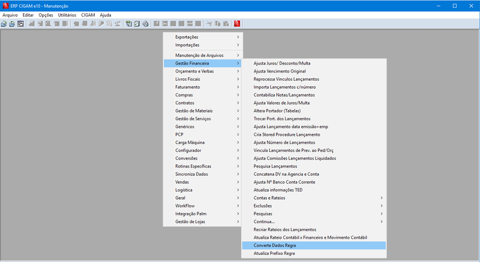Choose Compras menu entry
This screenshot has height=262, width=480.
click(x=202, y=95)
